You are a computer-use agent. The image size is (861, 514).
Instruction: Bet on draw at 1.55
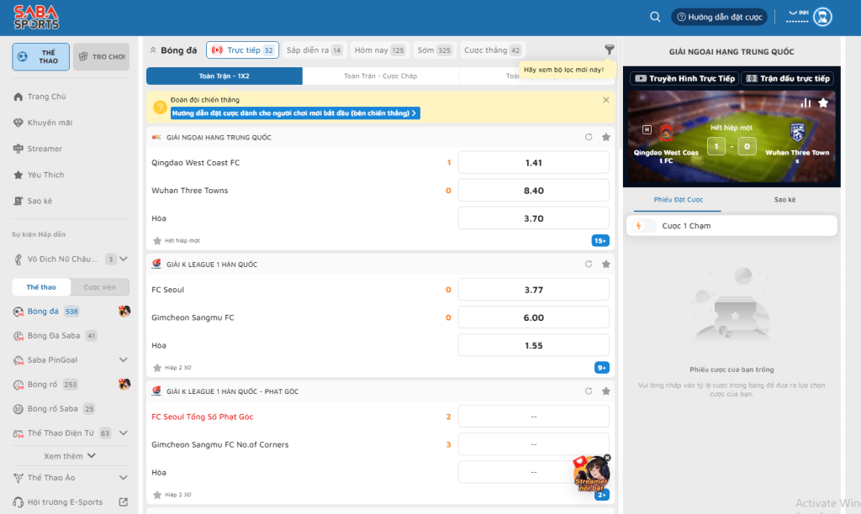point(533,345)
